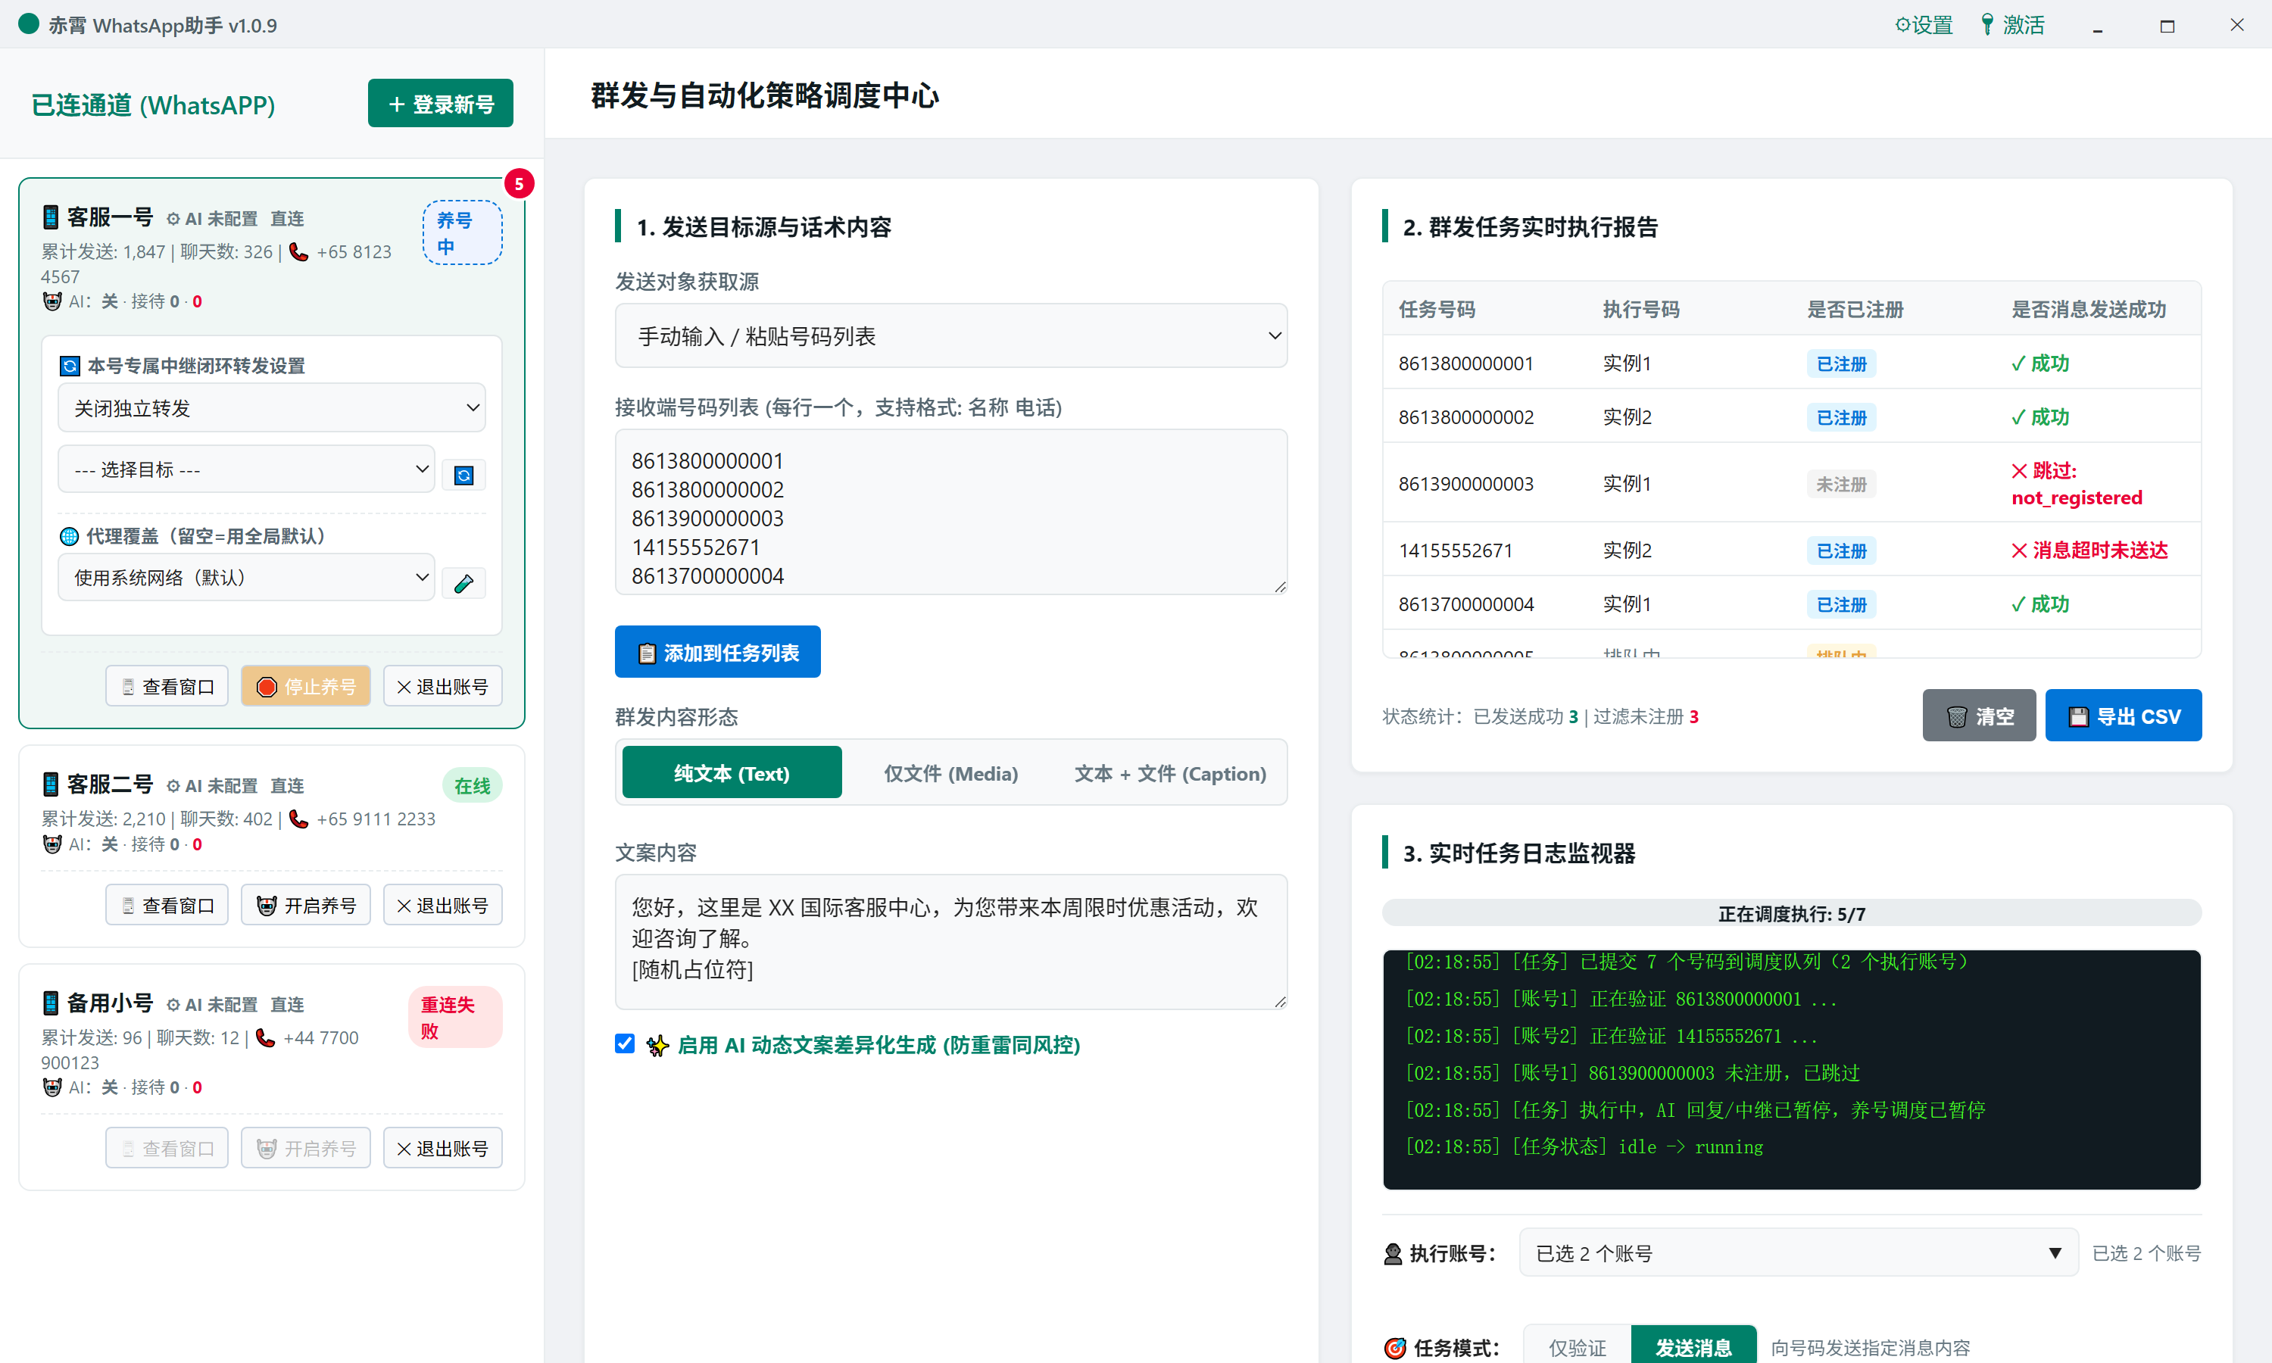
Task: Click the 重连失败 status badge on 备用小号
Action: (455, 1017)
